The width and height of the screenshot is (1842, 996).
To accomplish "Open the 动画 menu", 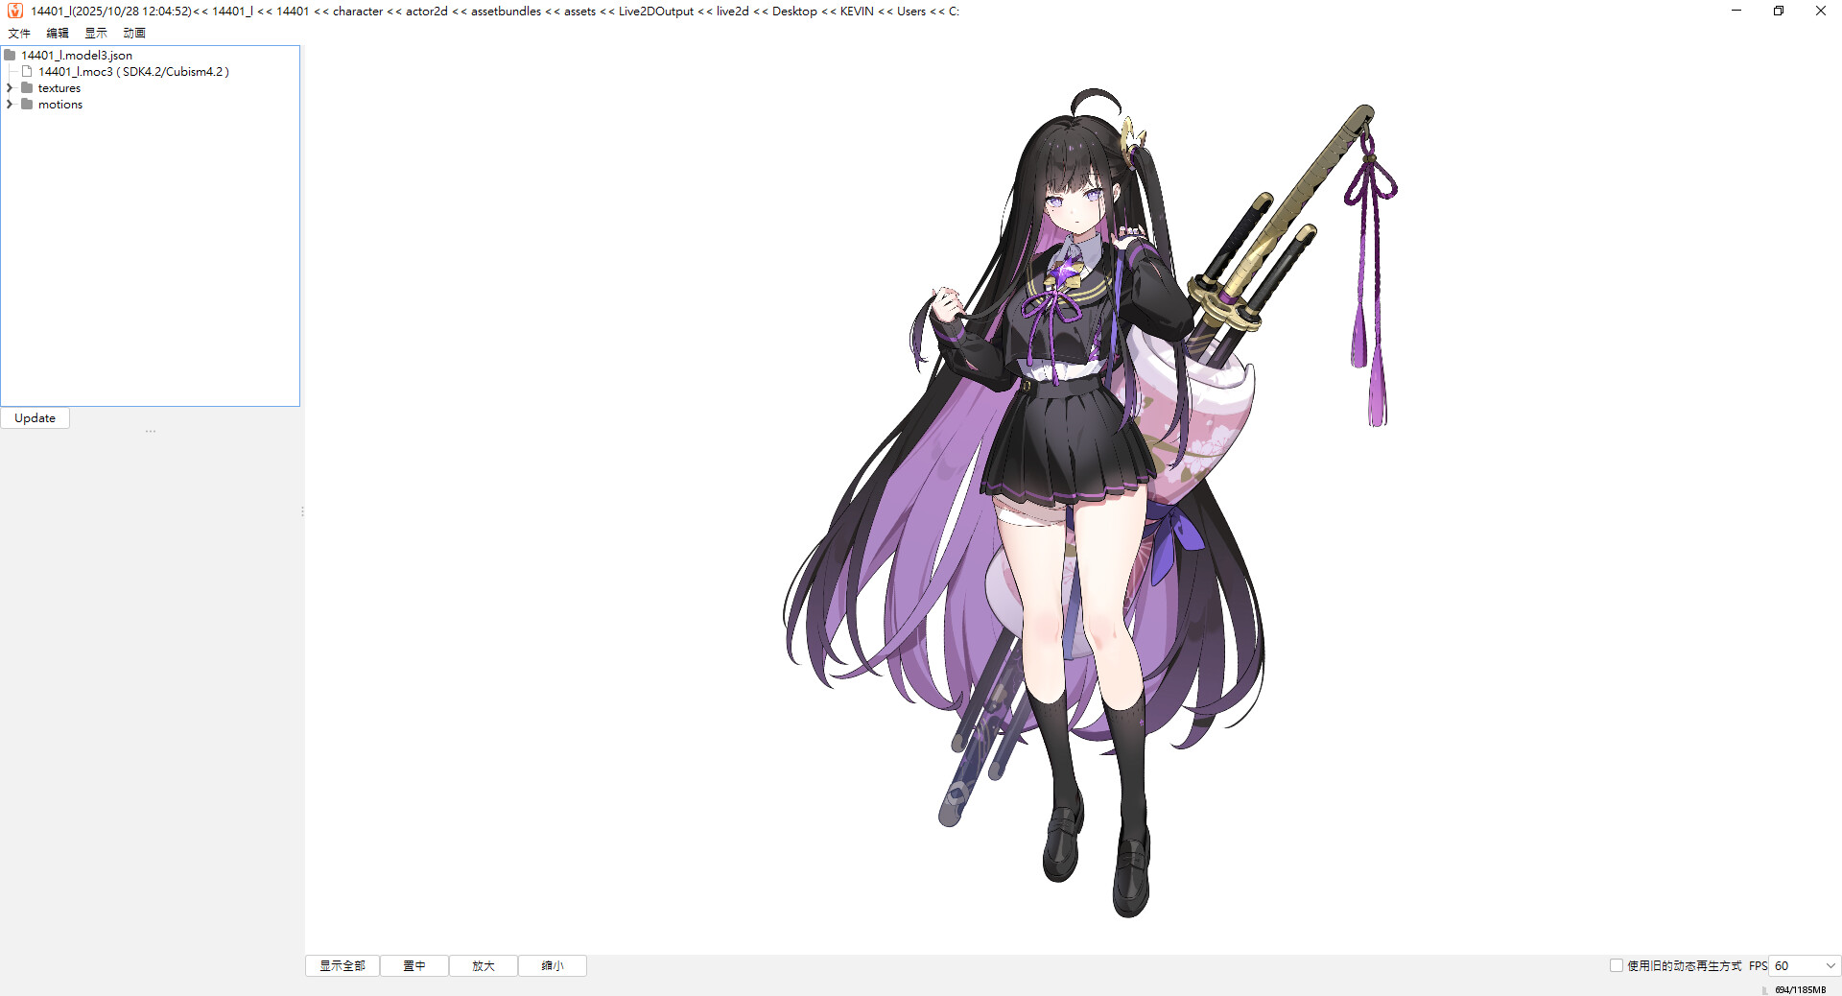I will tap(134, 33).
